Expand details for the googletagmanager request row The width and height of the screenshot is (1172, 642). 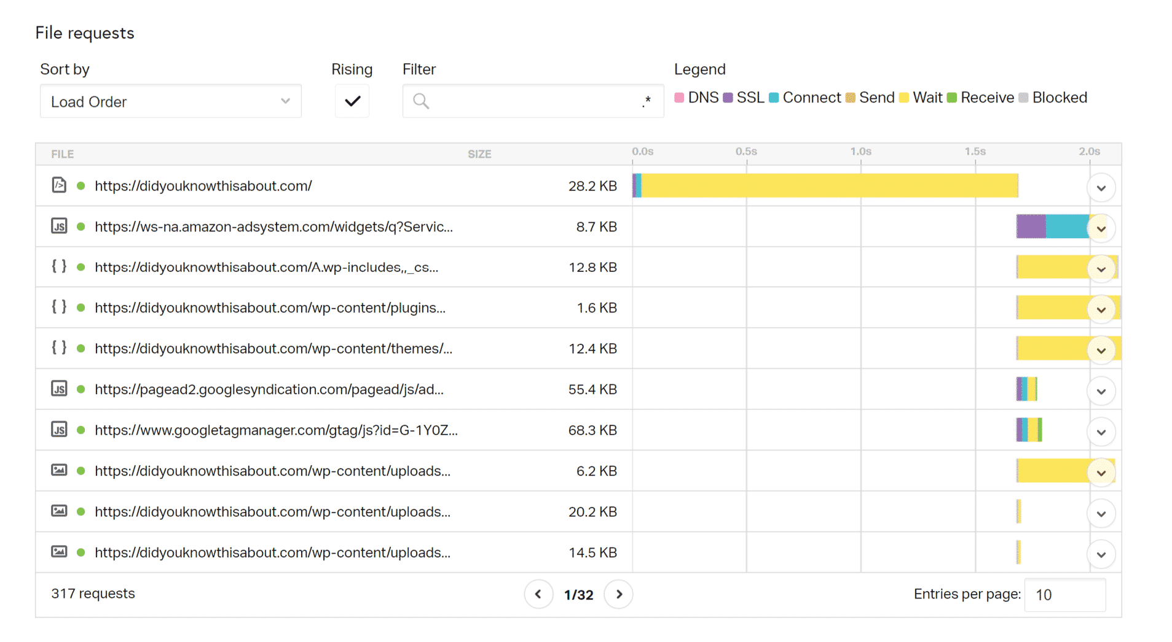click(1101, 431)
